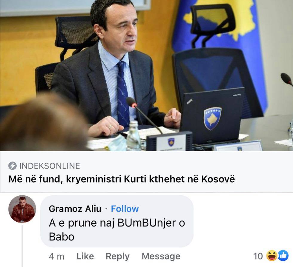Like Gramoz Aliu's comment
The height and width of the screenshot is (267, 293).
click(85, 256)
